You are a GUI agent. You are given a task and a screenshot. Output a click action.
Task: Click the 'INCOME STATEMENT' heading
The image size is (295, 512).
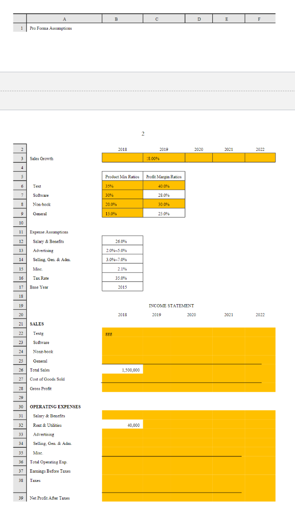(x=171, y=306)
